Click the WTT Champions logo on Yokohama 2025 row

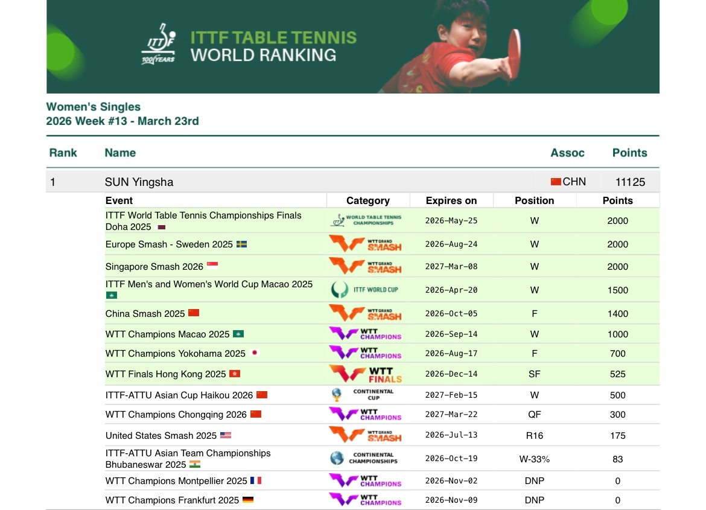365,352
